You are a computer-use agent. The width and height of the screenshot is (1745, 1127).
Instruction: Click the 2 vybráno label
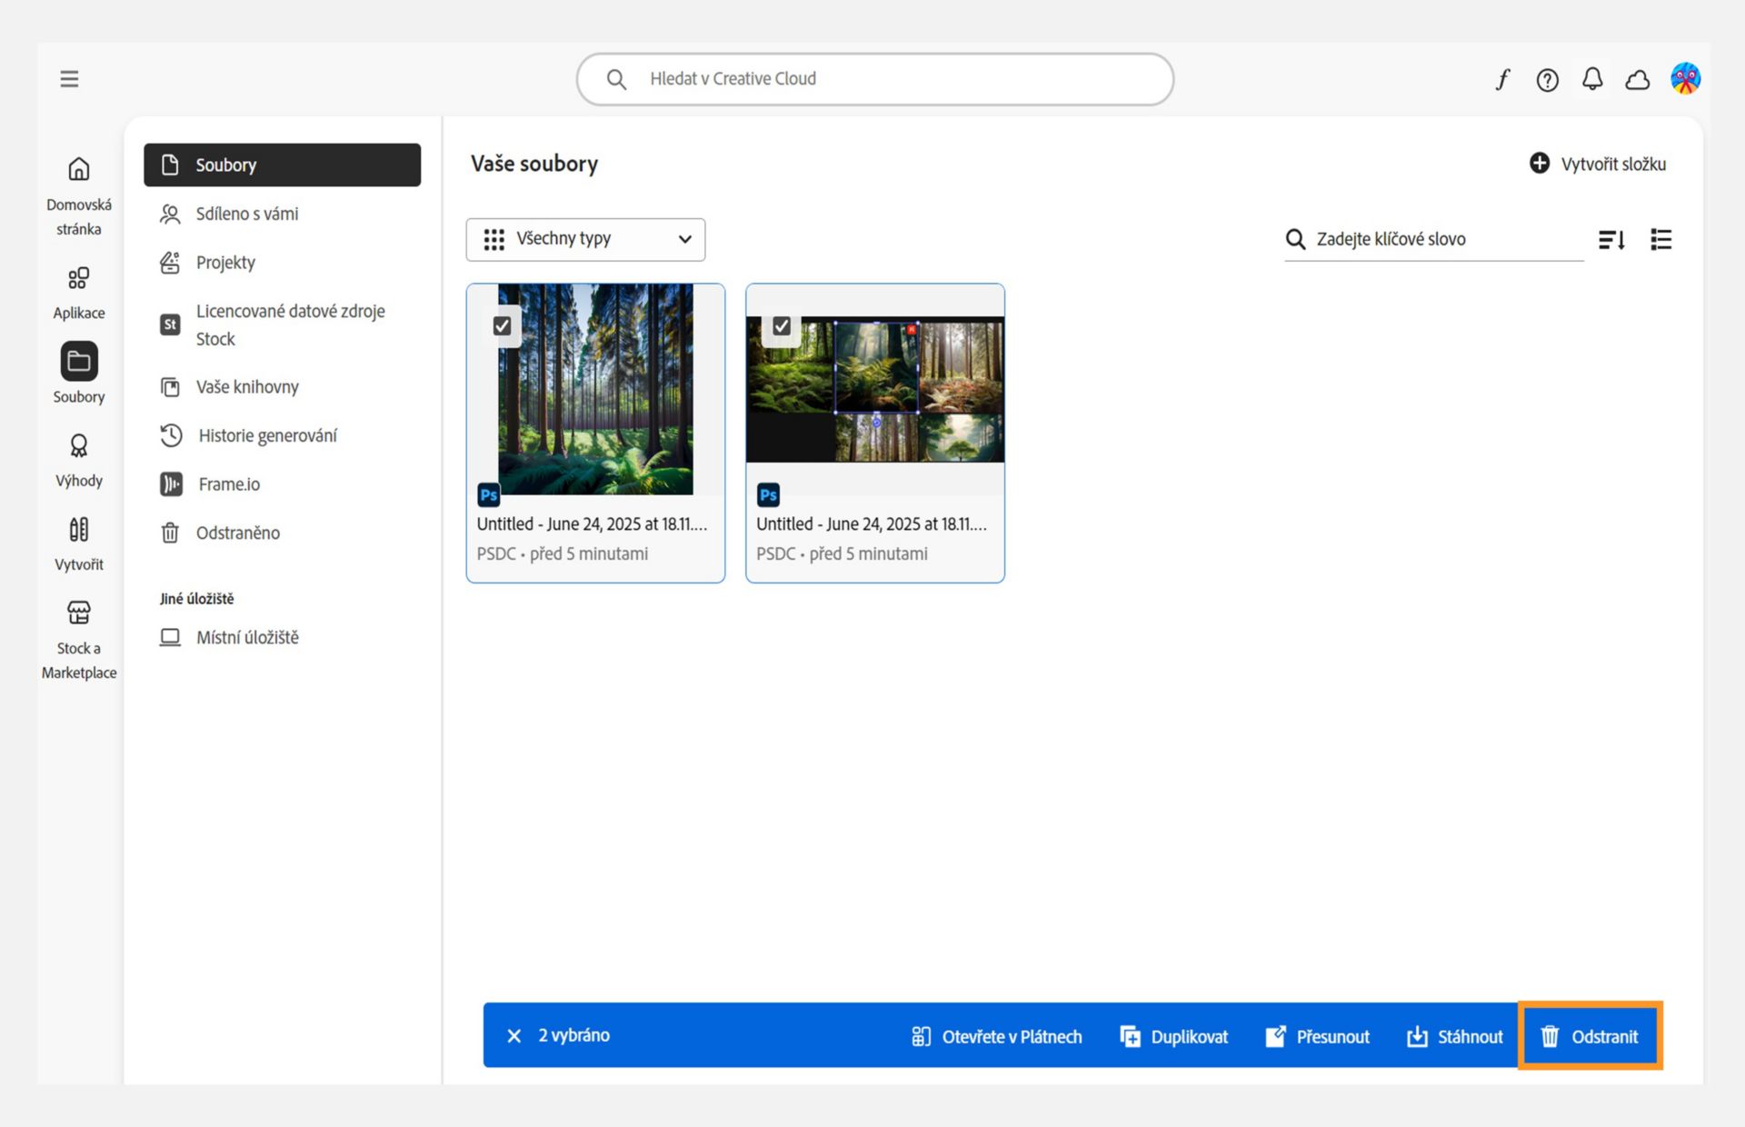pyautogui.click(x=573, y=1035)
